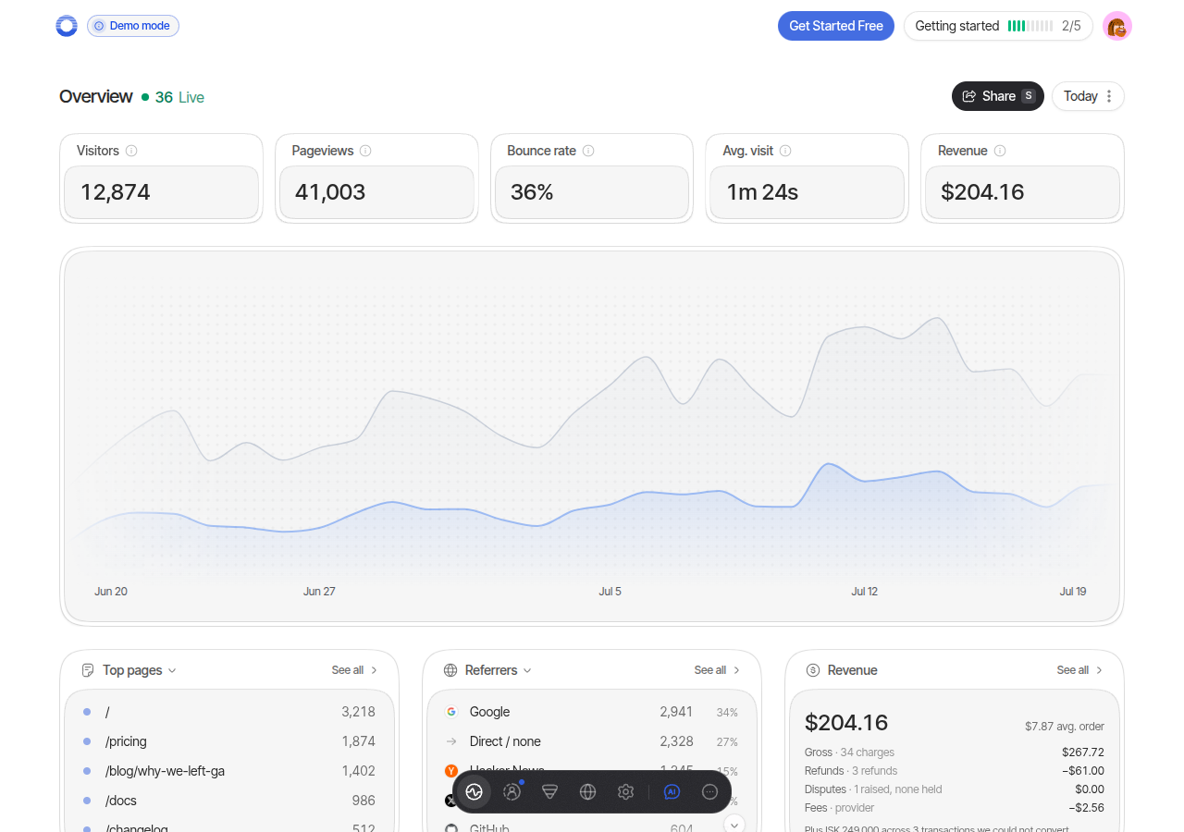Image resolution: width=1184 pixels, height=832 pixels.
Task: Click the app logo in top-left header
Action: tap(67, 26)
